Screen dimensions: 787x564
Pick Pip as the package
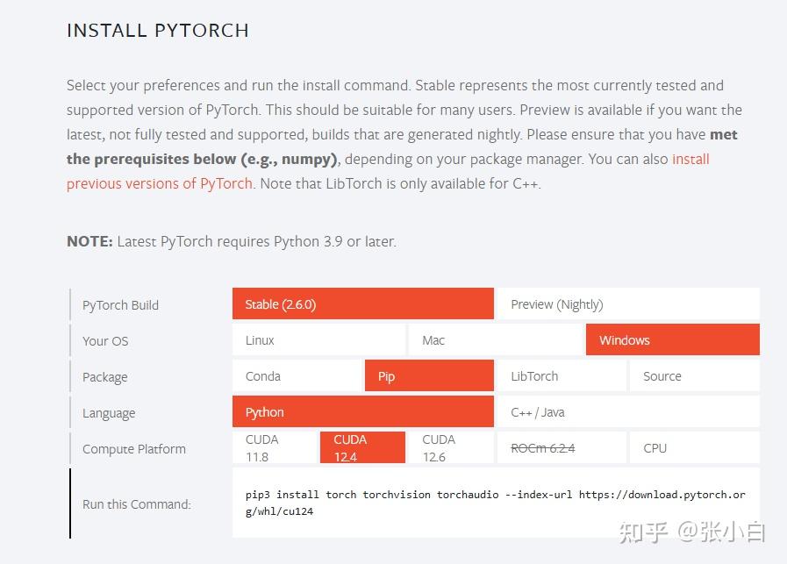pyautogui.click(x=429, y=376)
